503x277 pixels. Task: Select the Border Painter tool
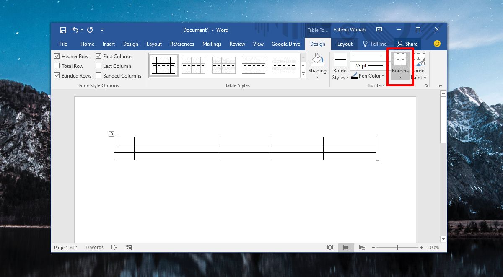tap(419, 67)
